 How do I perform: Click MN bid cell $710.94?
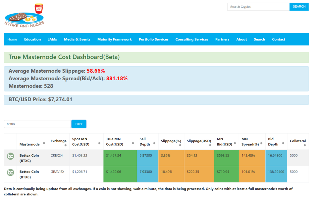(x=227, y=174)
